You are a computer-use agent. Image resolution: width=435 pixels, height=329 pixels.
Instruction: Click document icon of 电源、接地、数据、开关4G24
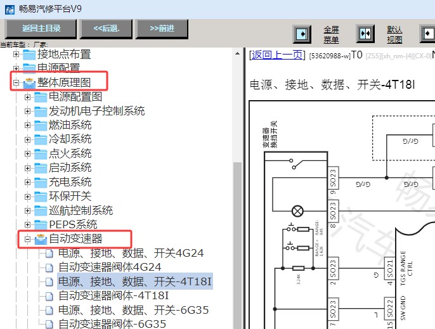49,254
